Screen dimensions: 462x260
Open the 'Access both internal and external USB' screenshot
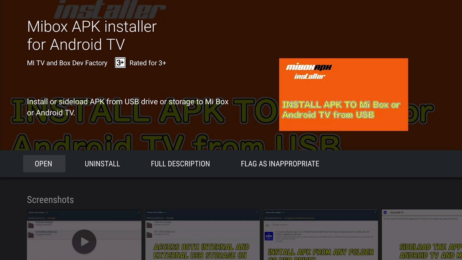[202, 235]
